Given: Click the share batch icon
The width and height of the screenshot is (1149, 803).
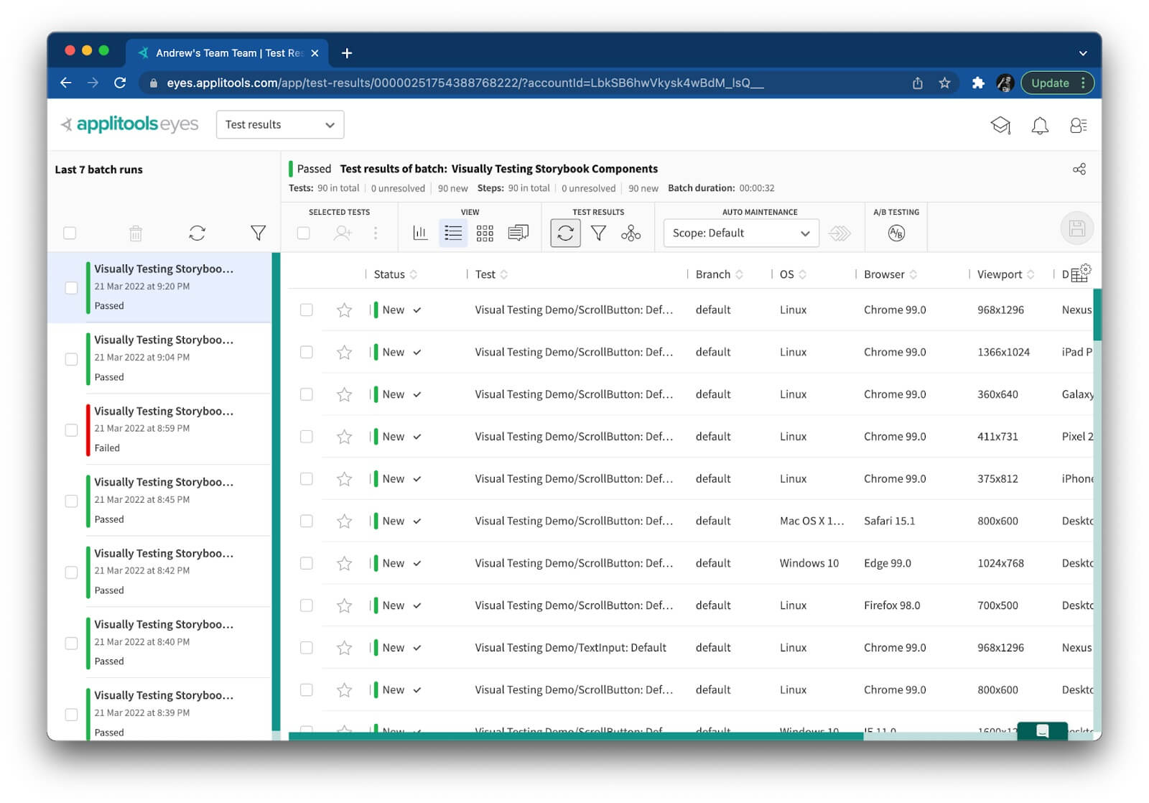Looking at the screenshot, I should point(1079,170).
